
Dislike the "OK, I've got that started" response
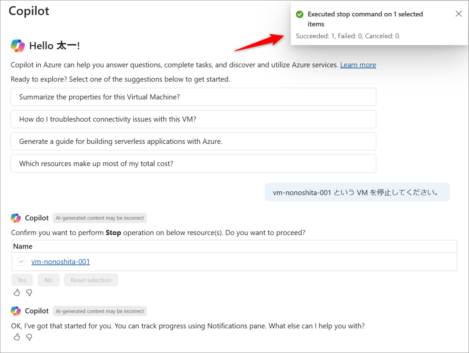click(29, 337)
